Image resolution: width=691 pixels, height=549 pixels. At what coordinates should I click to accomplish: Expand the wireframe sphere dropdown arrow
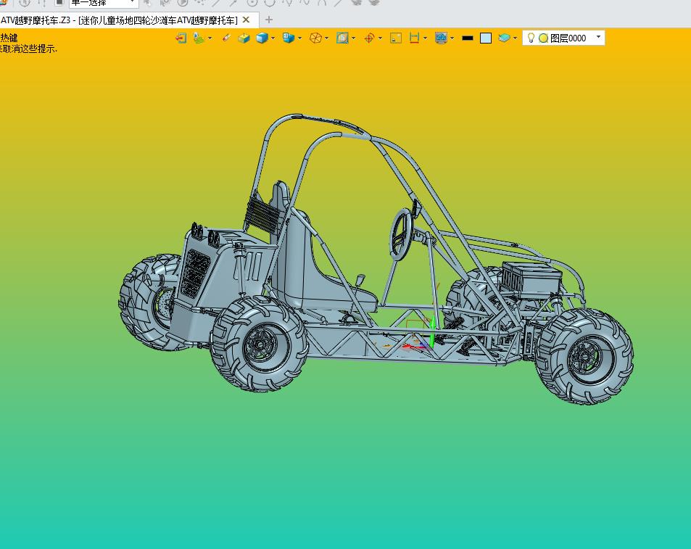(x=326, y=38)
